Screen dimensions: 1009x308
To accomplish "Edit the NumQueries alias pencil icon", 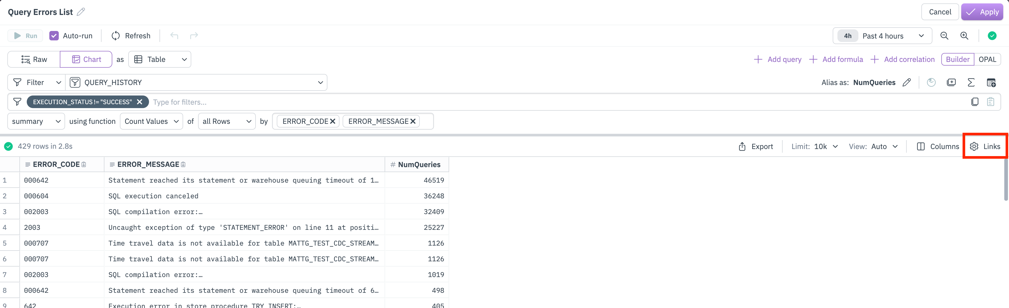I will (906, 82).
